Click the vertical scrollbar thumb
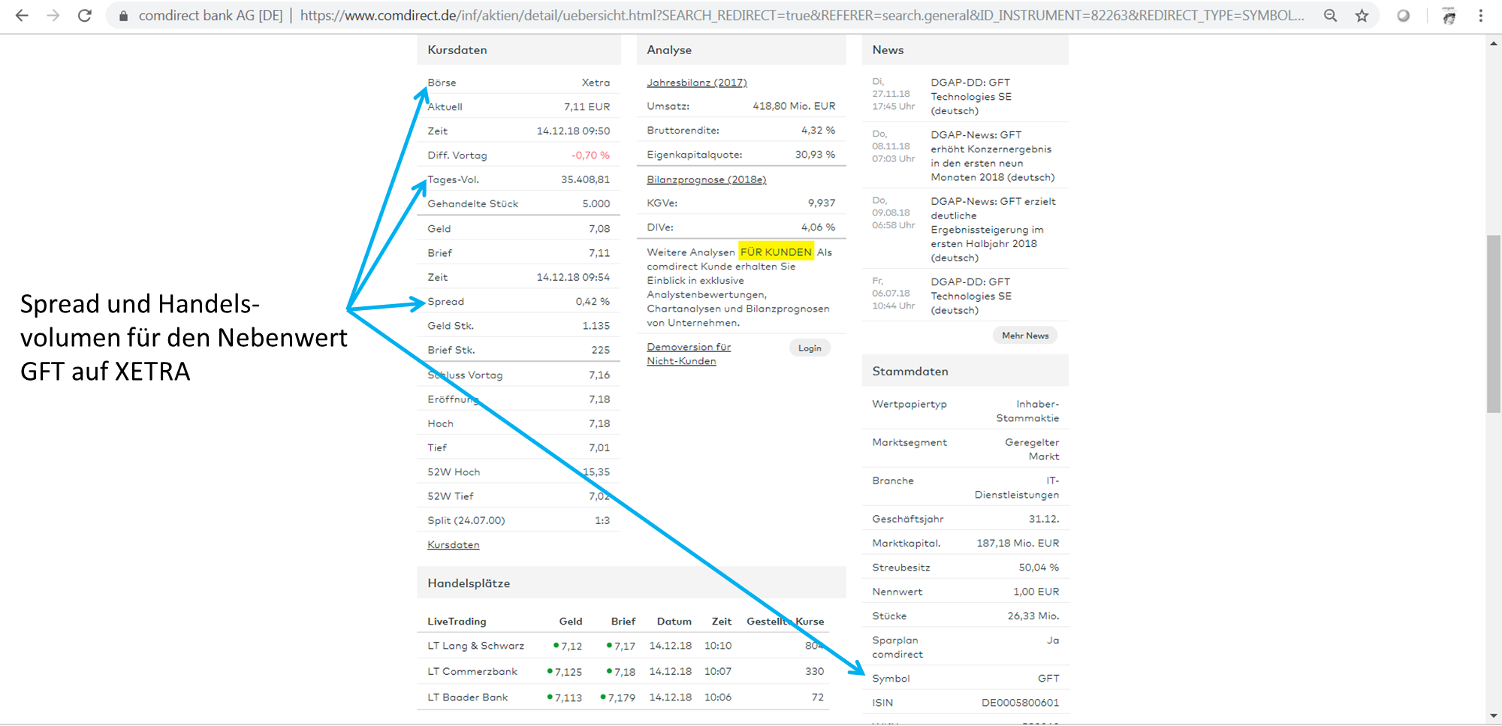The image size is (1502, 726). point(1493,323)
